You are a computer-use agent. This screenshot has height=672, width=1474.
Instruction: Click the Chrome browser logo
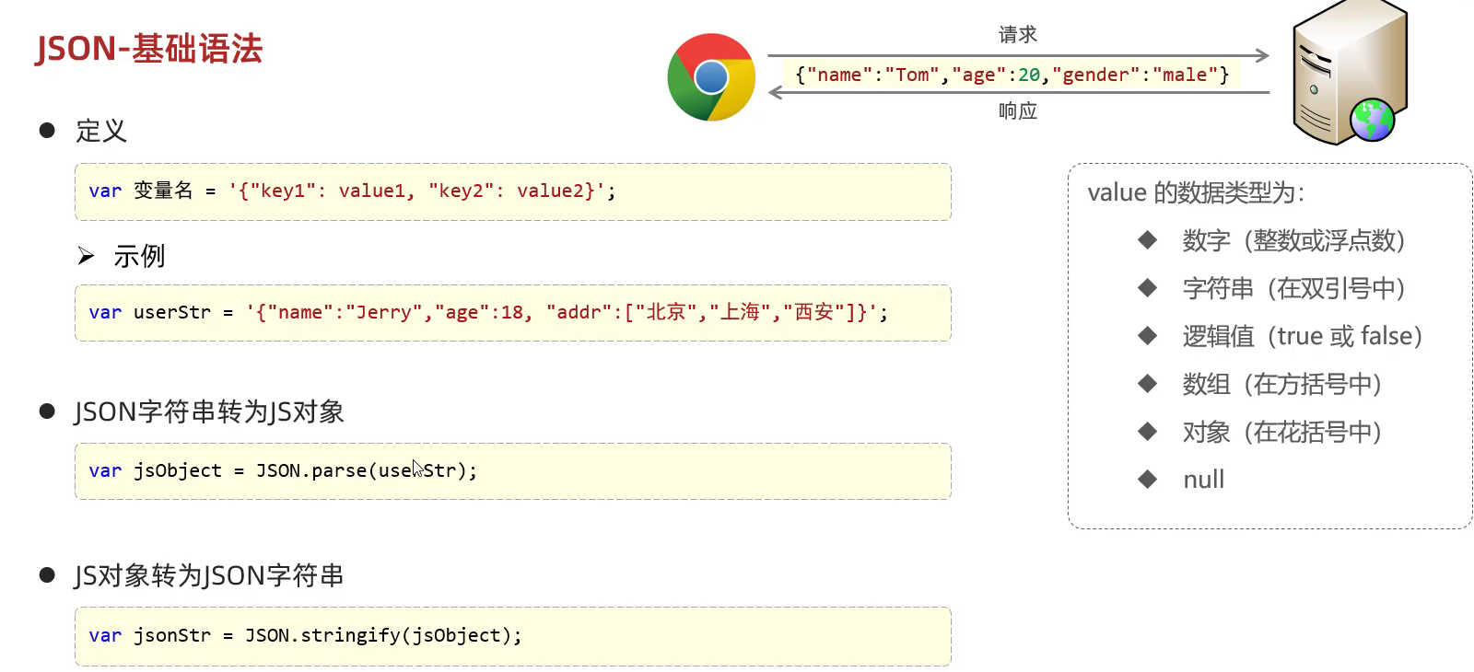click(711, 77)
